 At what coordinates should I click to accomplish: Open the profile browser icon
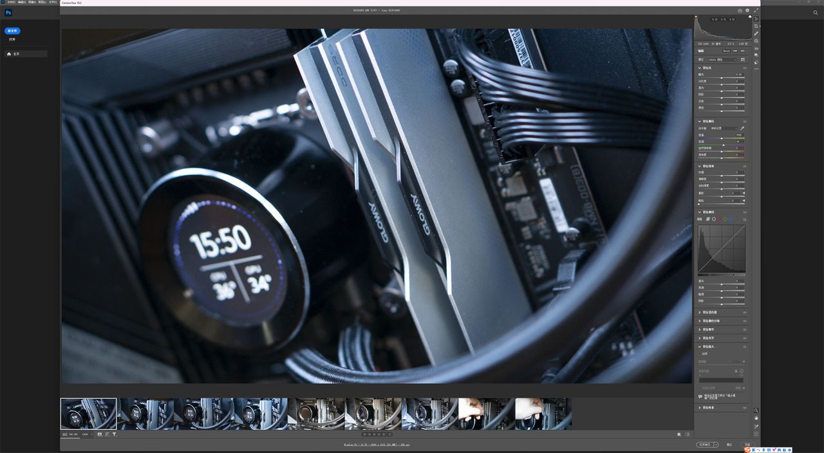pos(743,60)
